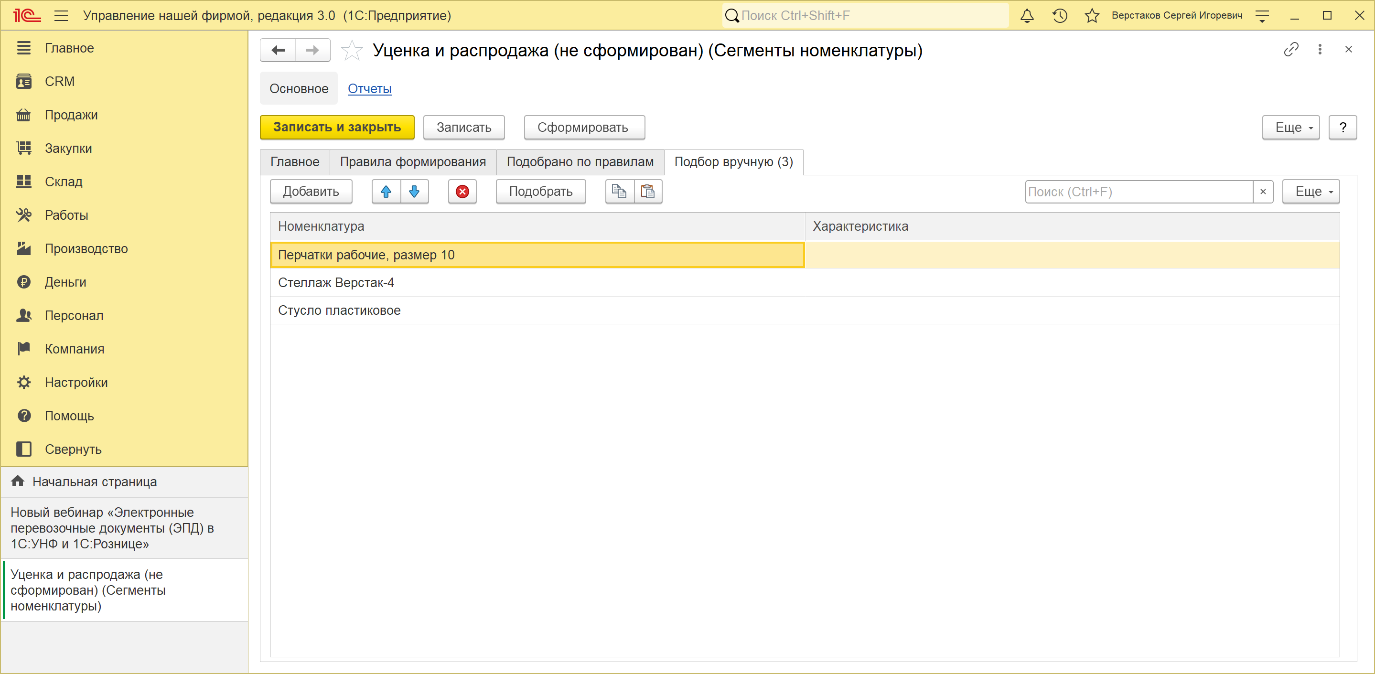This screenshot has width=1375, height=674.
Task: Click the Помощь question mark icon
Action: click(x=23, y=416)
